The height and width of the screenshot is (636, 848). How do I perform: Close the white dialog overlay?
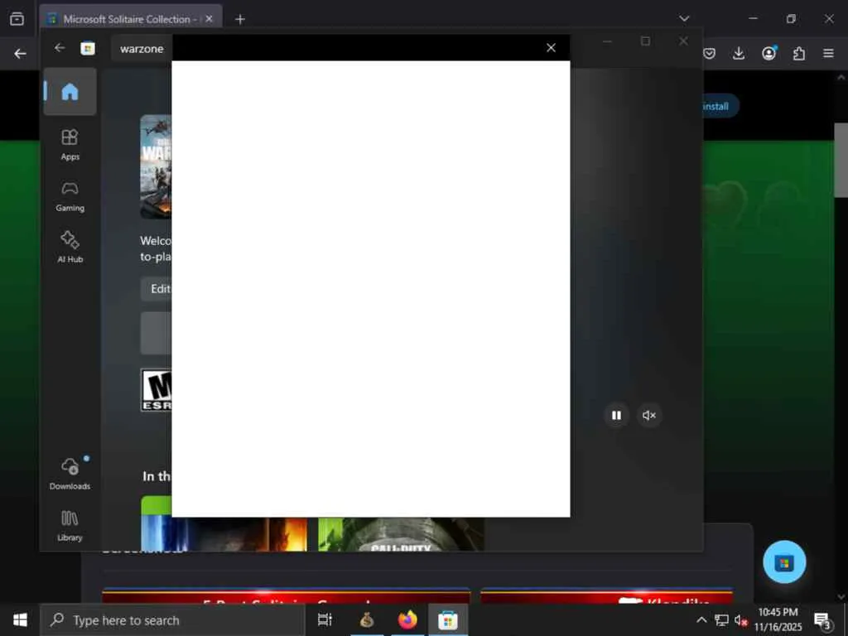pos(551,47)
